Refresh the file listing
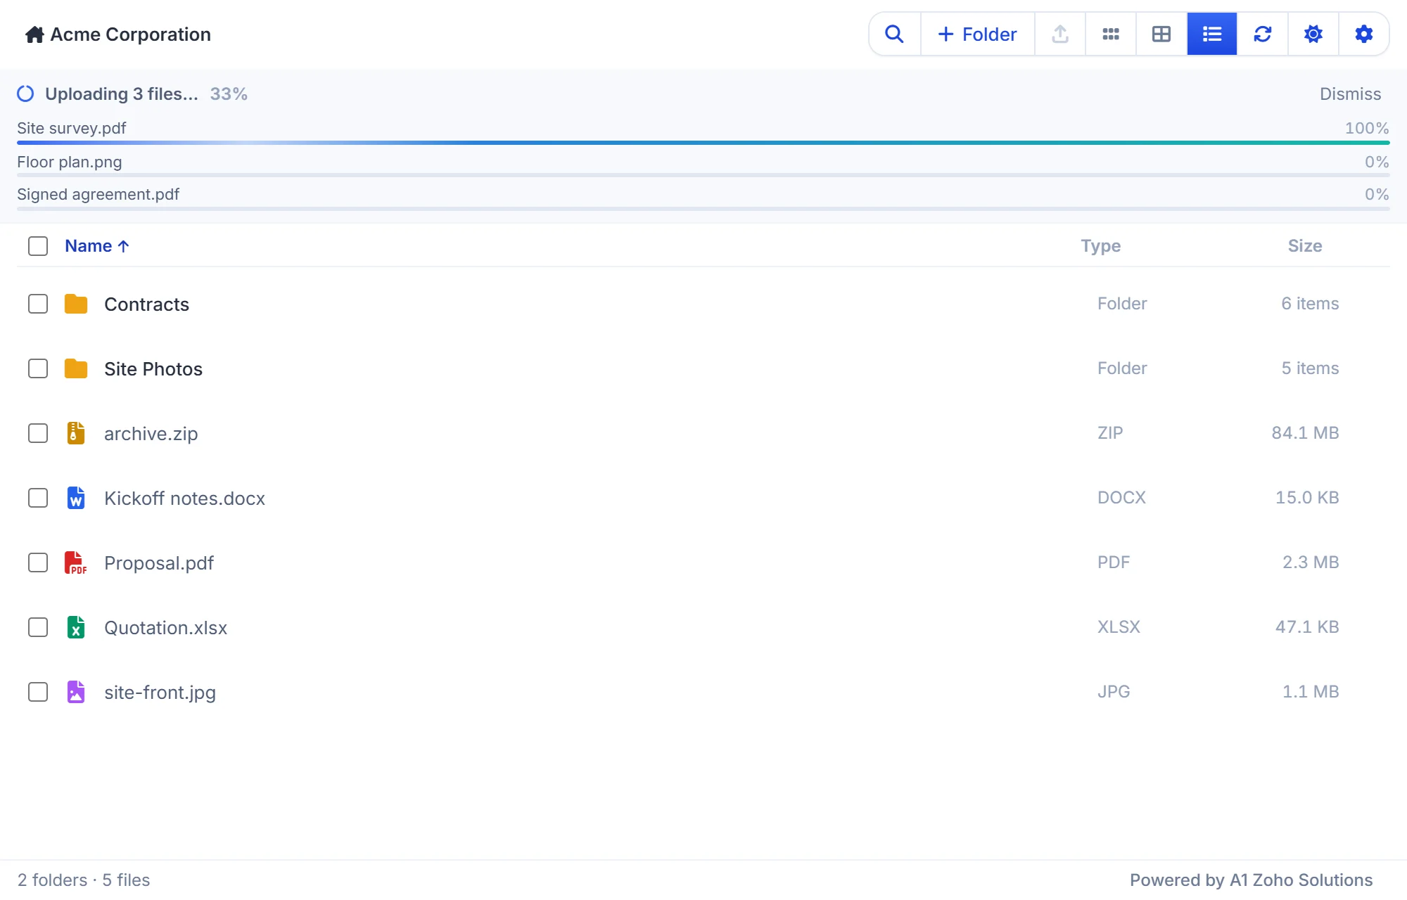Image resolution: width=1407 pixels, height=900 pixels. point(1263,34)
